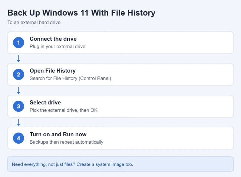Image resolution: width=241 pixels, height=177 pixels.
Task: Click "Search for File History (Control Panel)" text
Action: (x=70, y=78)
